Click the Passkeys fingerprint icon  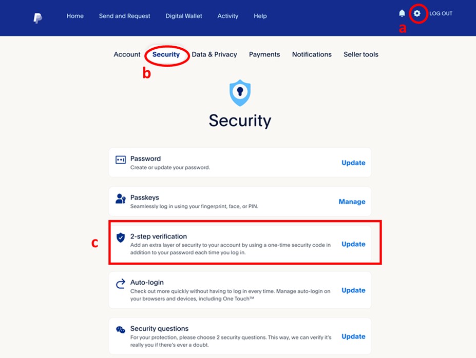point(121,197)
